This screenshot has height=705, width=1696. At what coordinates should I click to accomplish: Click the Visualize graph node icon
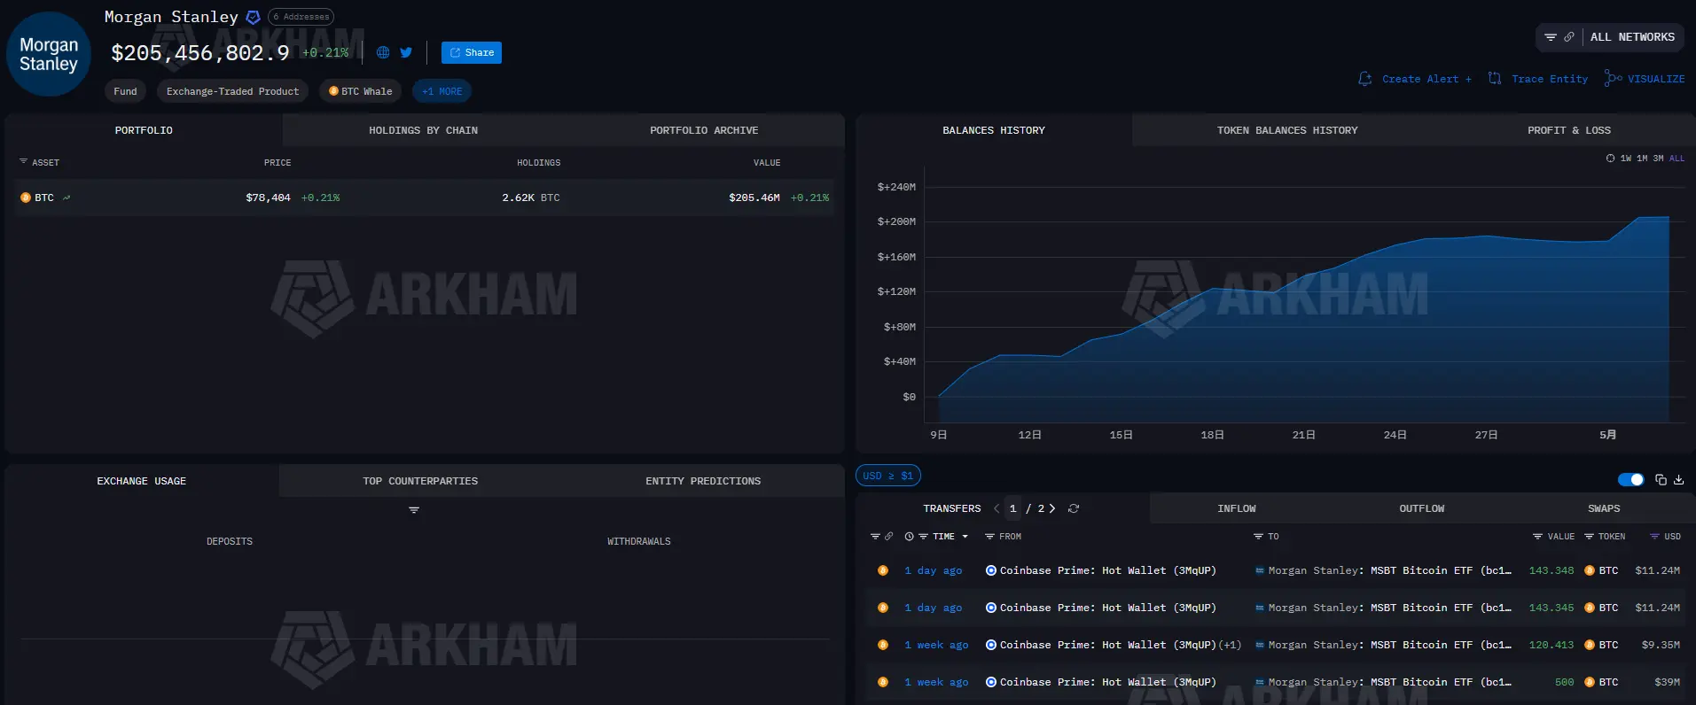pos(1614,79)
